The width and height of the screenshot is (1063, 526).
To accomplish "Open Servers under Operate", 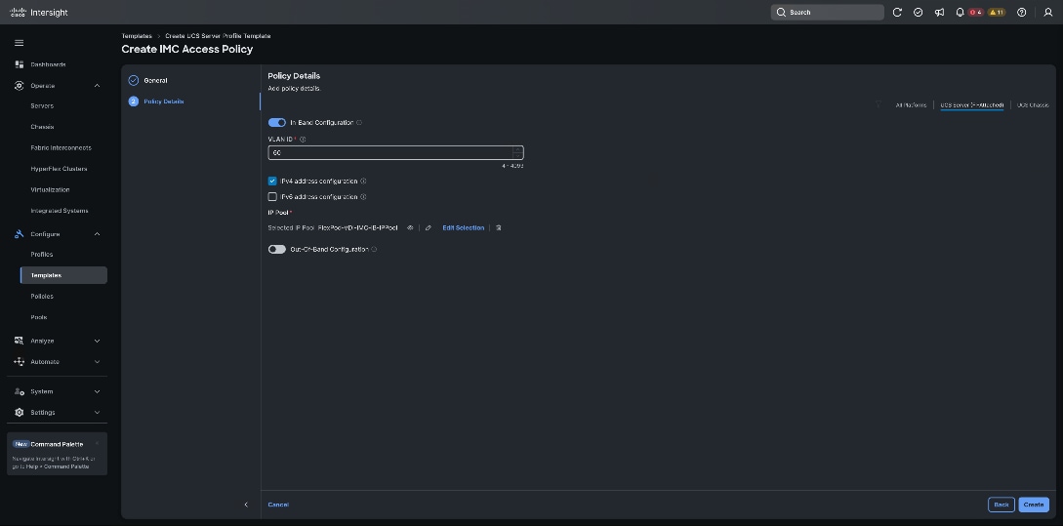I will (42, 105).
